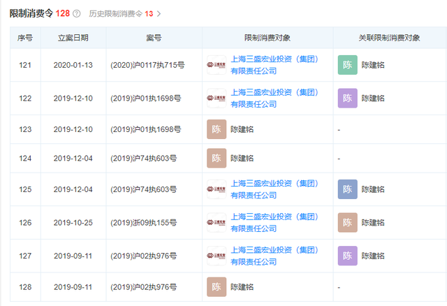This screenshot has height=306, width=447.
Task: Click case number (2019)沪74执603号 in row 124
Action: pyautogui.click(x=143, y=159)
